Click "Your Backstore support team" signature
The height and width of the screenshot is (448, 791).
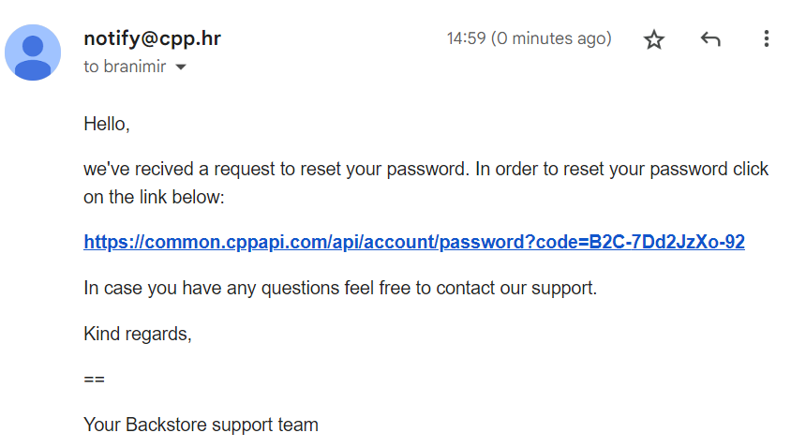click(x=201, y=425)
